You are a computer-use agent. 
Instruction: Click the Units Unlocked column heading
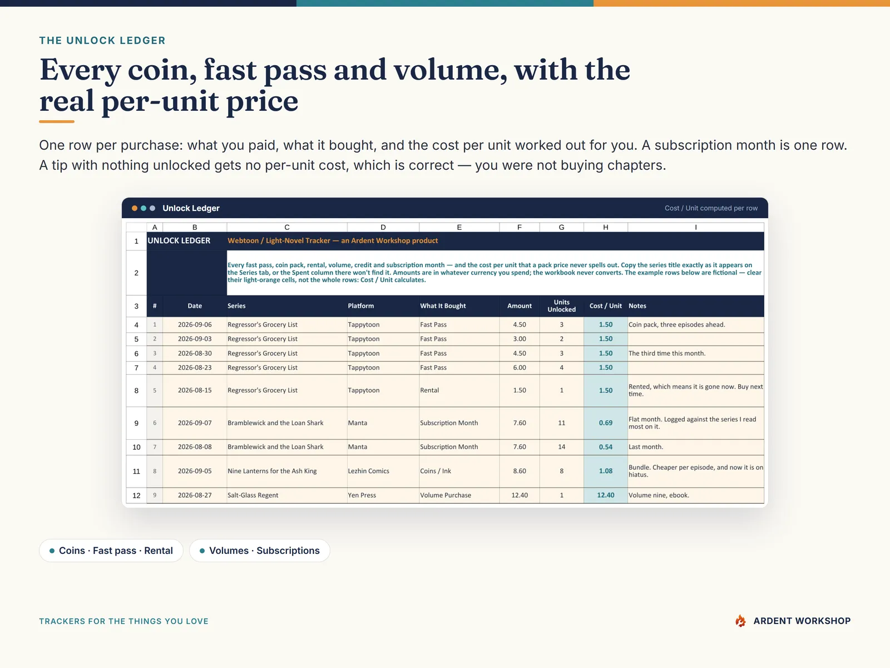[x=562, y=306]
